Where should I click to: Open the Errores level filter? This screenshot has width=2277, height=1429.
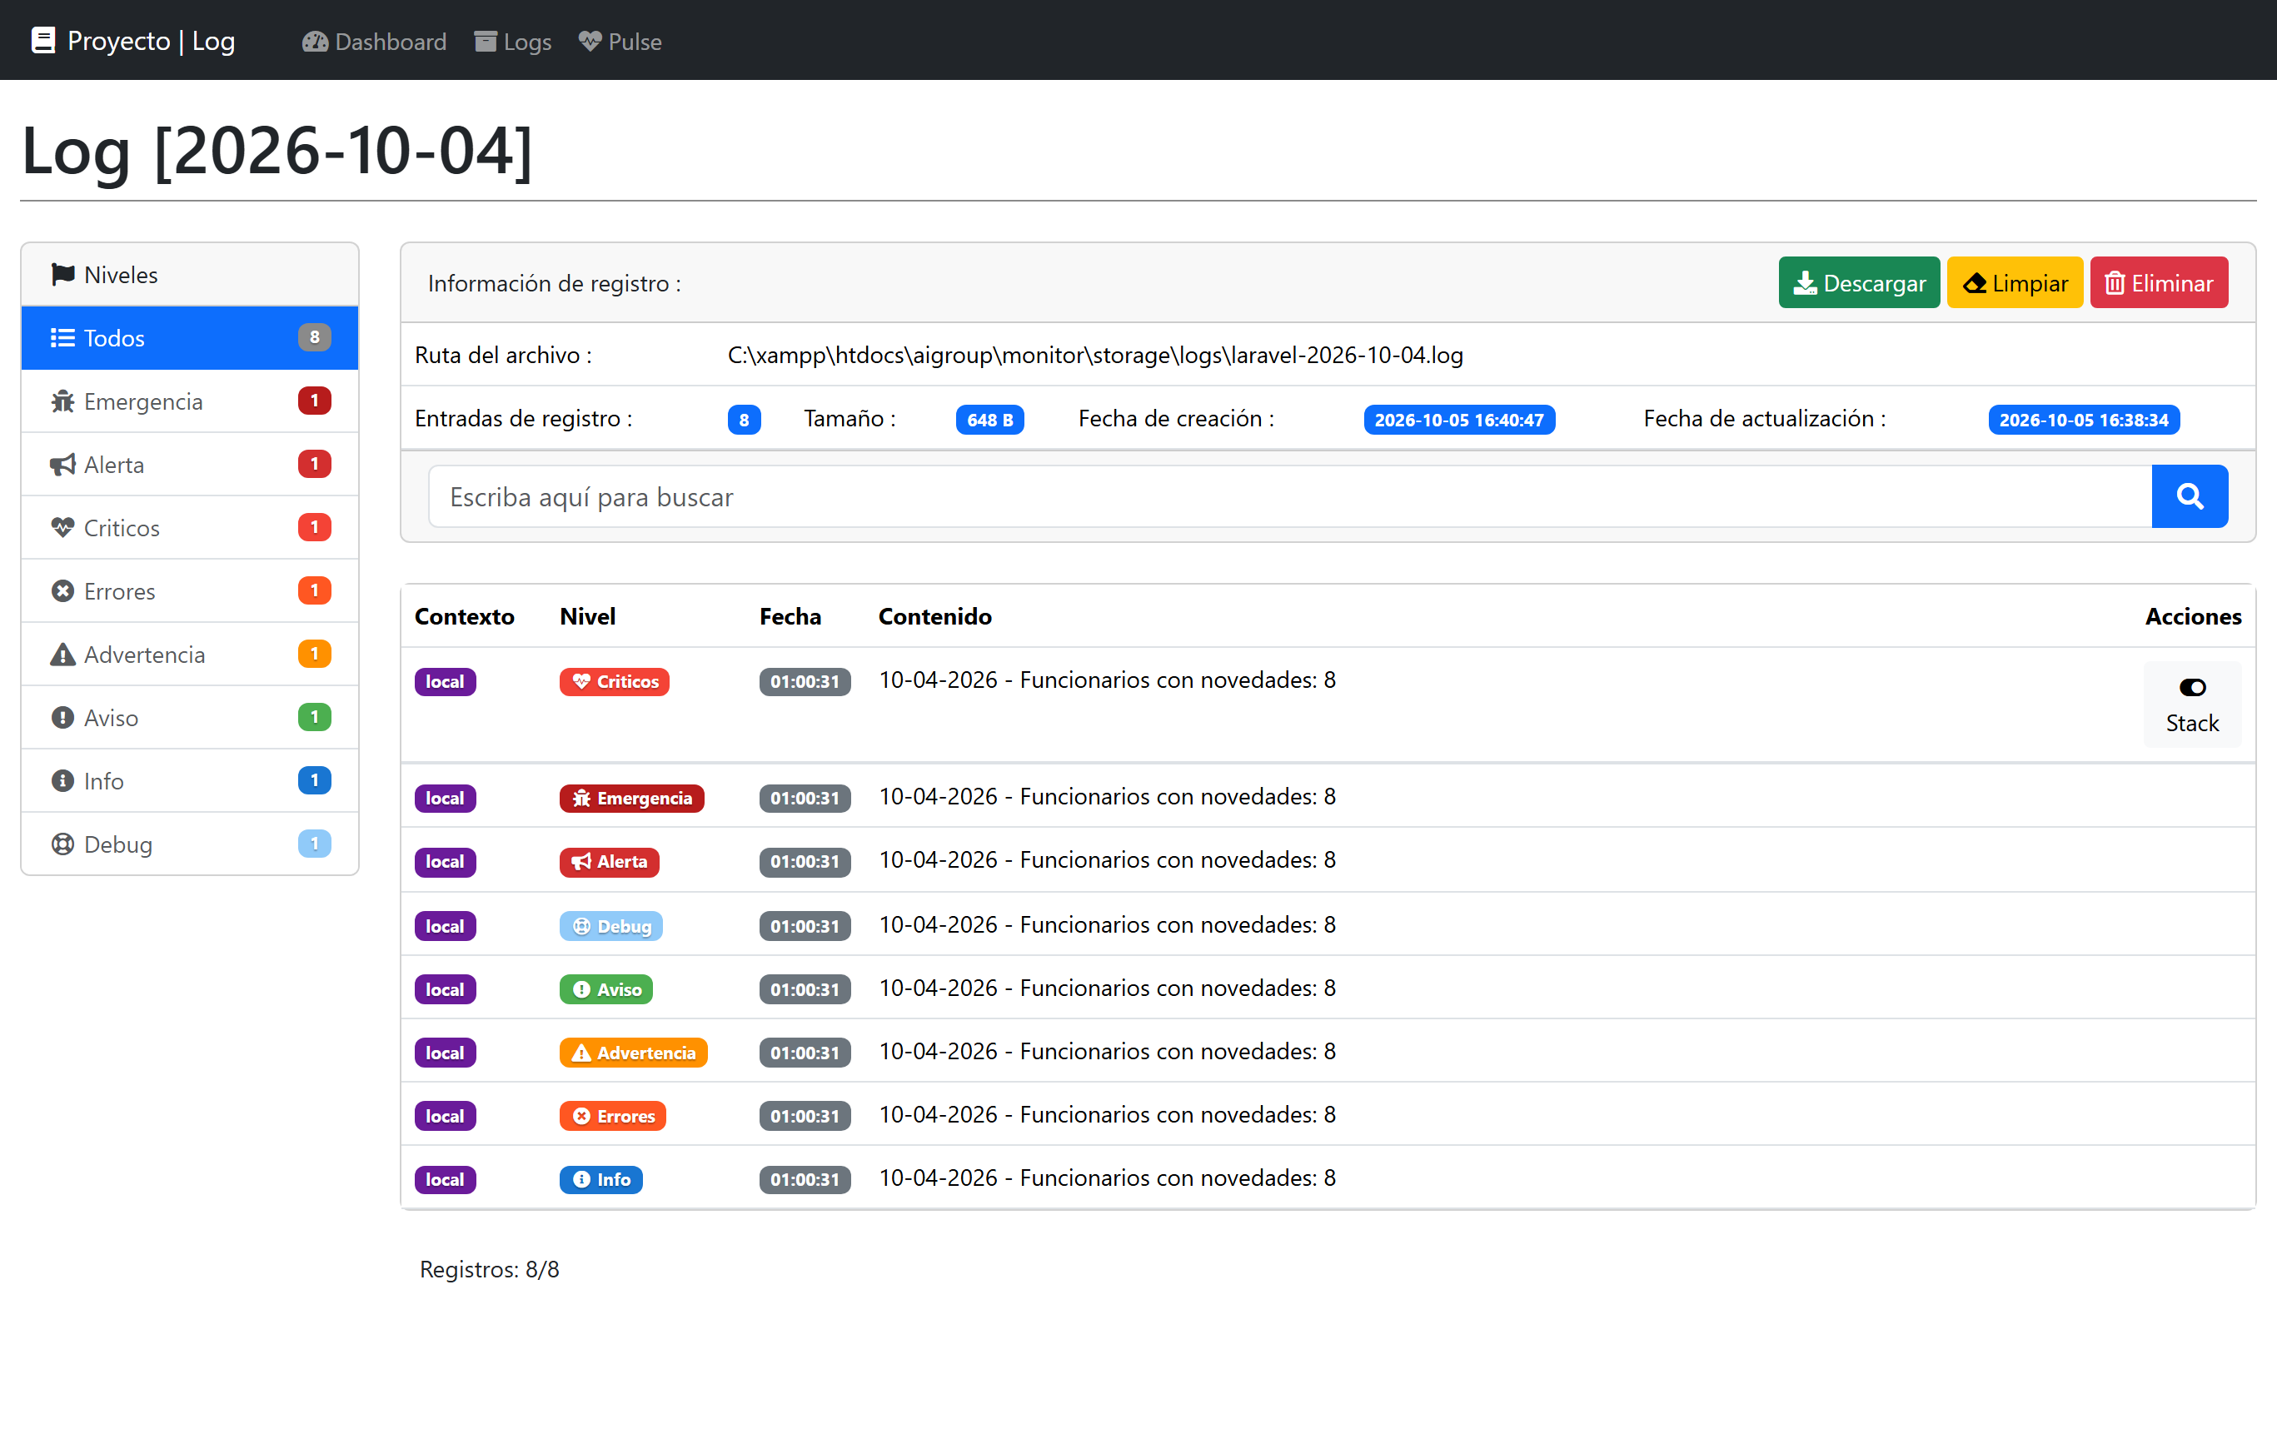[190, 590]
